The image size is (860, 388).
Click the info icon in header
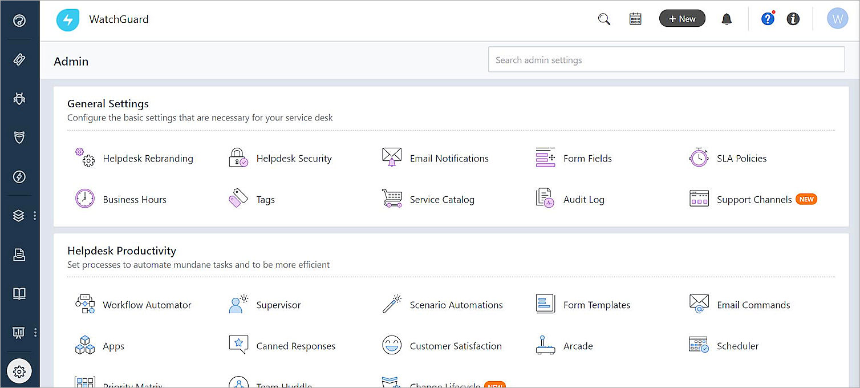click(793, 19)
